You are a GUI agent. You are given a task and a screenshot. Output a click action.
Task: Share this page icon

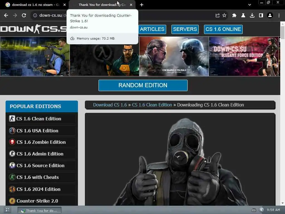coord(217,16)
